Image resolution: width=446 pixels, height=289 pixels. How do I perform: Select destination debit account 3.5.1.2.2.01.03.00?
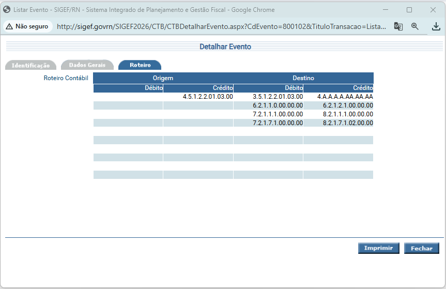pos(278,97)
